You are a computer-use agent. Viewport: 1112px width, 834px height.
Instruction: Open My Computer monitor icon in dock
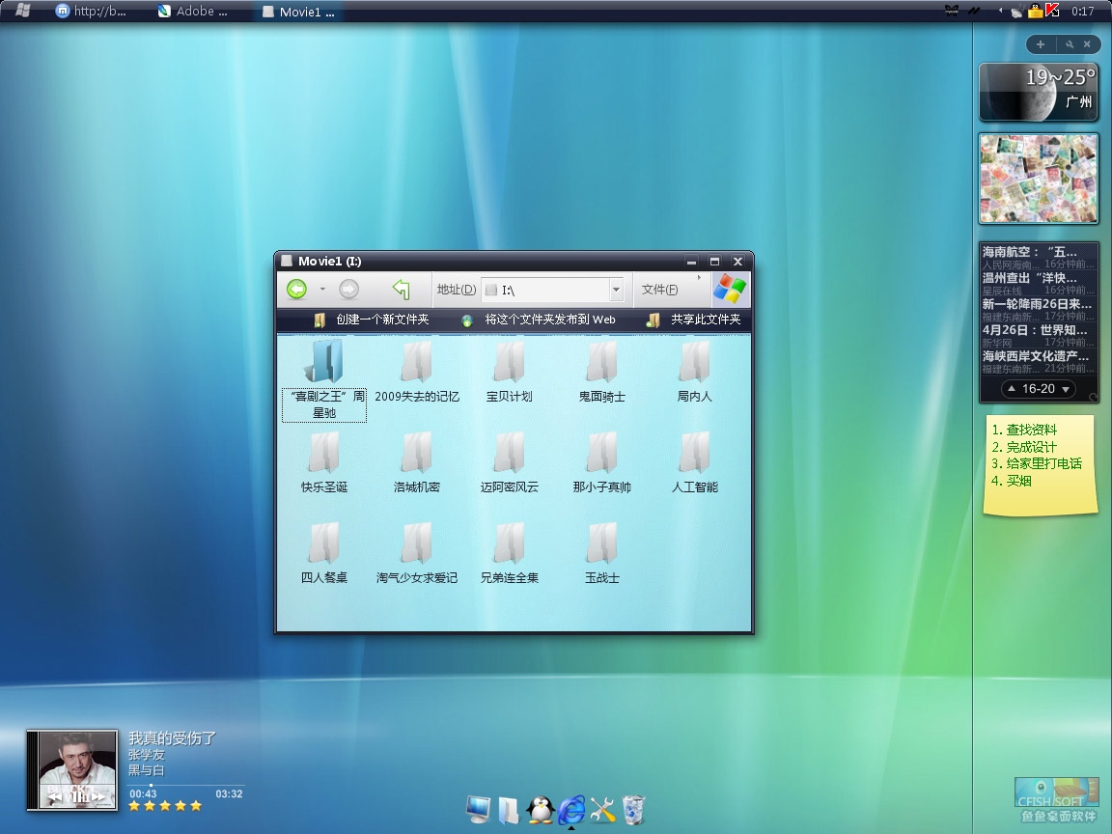pyautogui.click(x=478, y=810)
